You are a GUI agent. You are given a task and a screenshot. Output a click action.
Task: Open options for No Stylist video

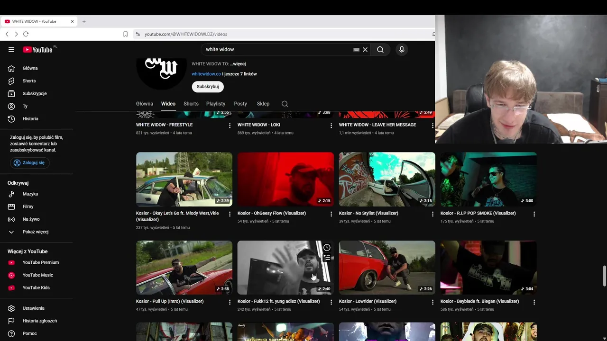432,214
